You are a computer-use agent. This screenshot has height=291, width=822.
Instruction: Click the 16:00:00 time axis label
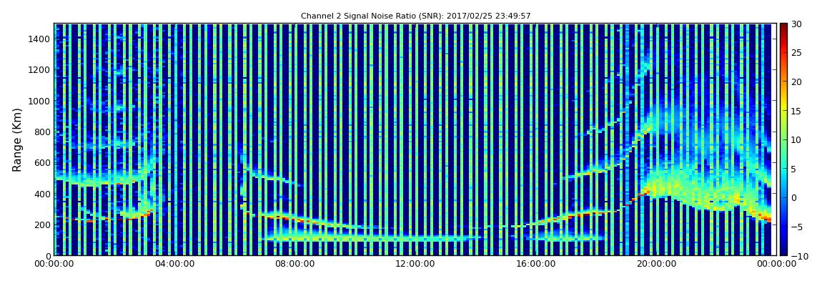pos(536,264)
